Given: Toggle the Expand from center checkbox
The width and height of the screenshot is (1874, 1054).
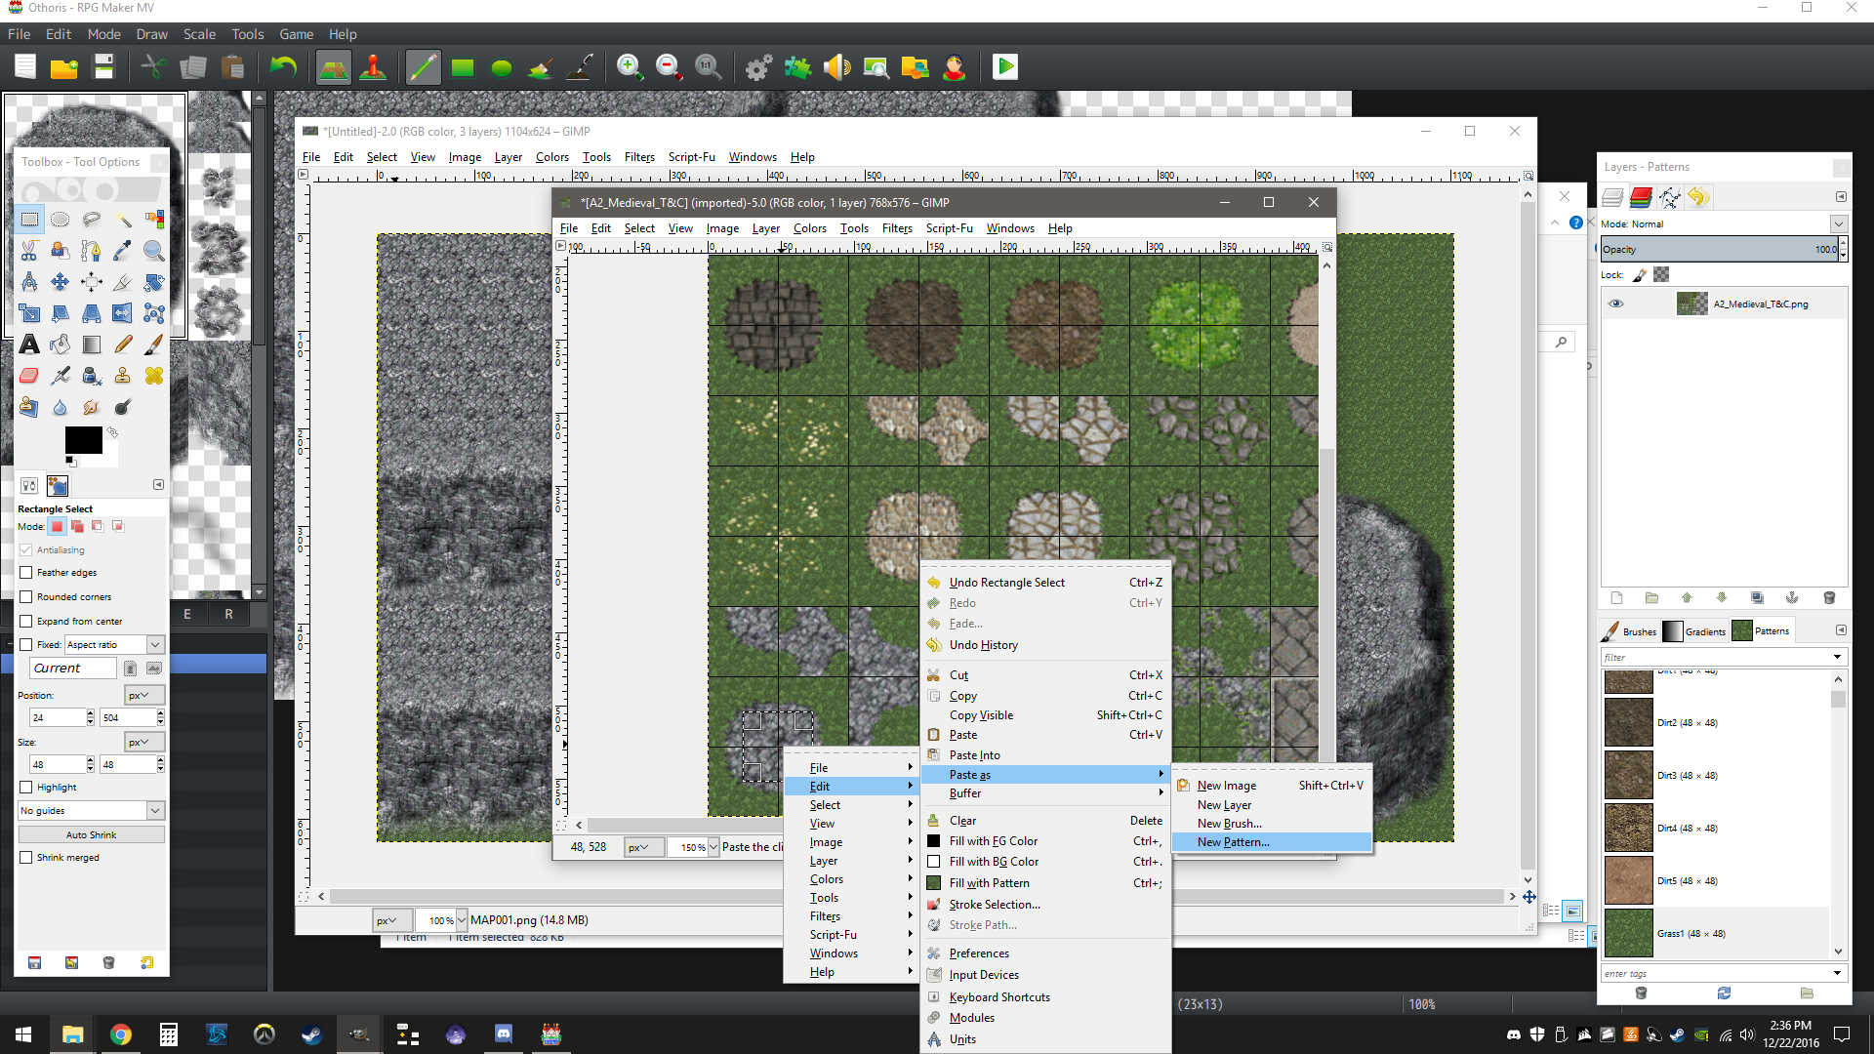Looking at the screenshot, I should [x=26, y=622].
